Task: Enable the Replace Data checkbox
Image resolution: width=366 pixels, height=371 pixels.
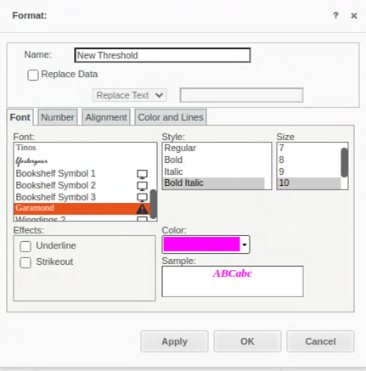Action: [33, 76]
